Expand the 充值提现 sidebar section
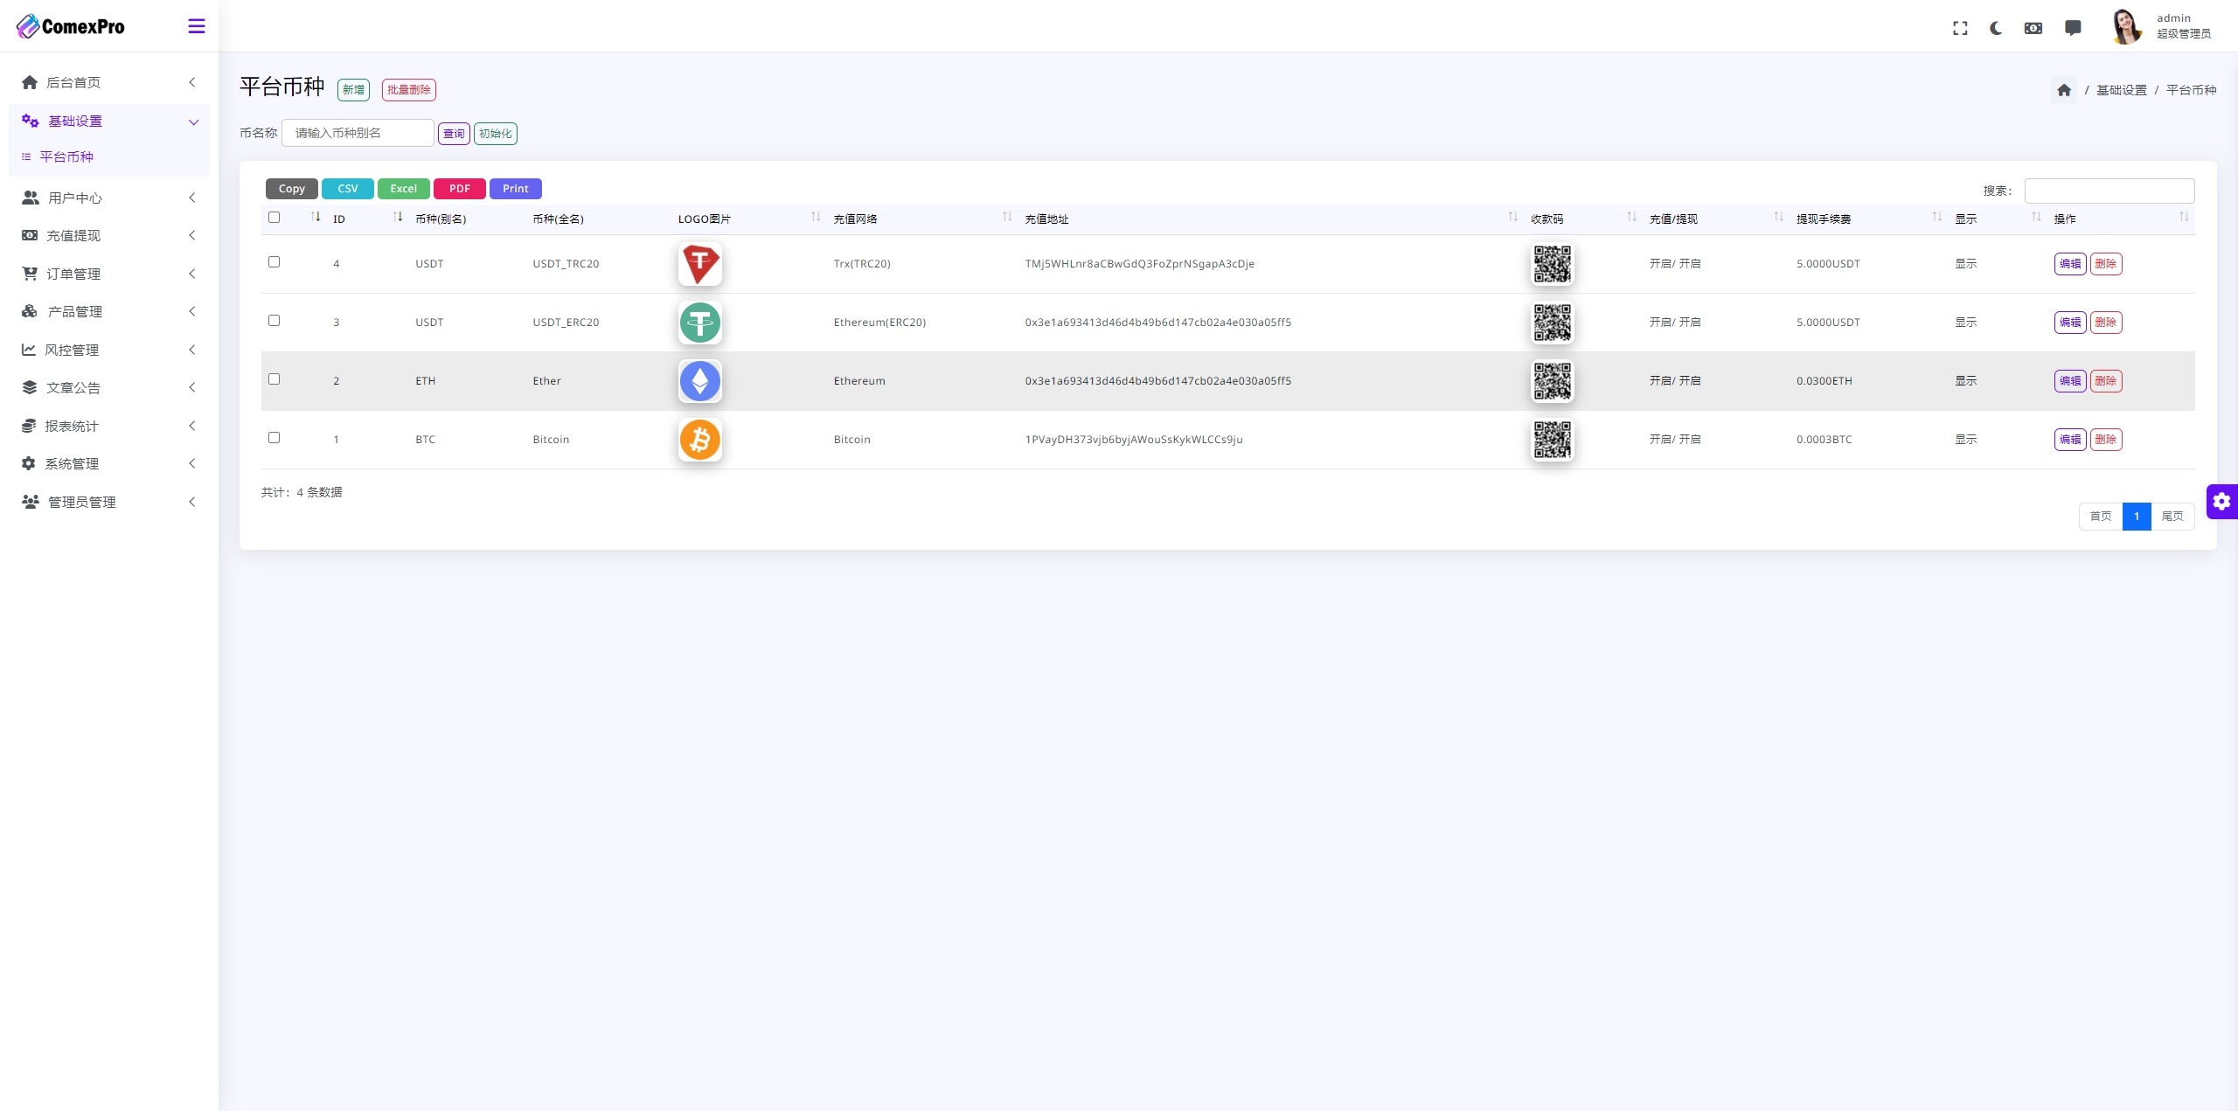Viewport: 2238px width, 1111px height. [x=107, y=234]
